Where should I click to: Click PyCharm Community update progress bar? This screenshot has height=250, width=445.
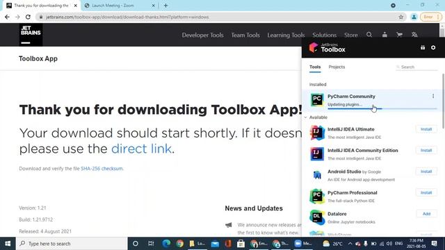point(382,108)
